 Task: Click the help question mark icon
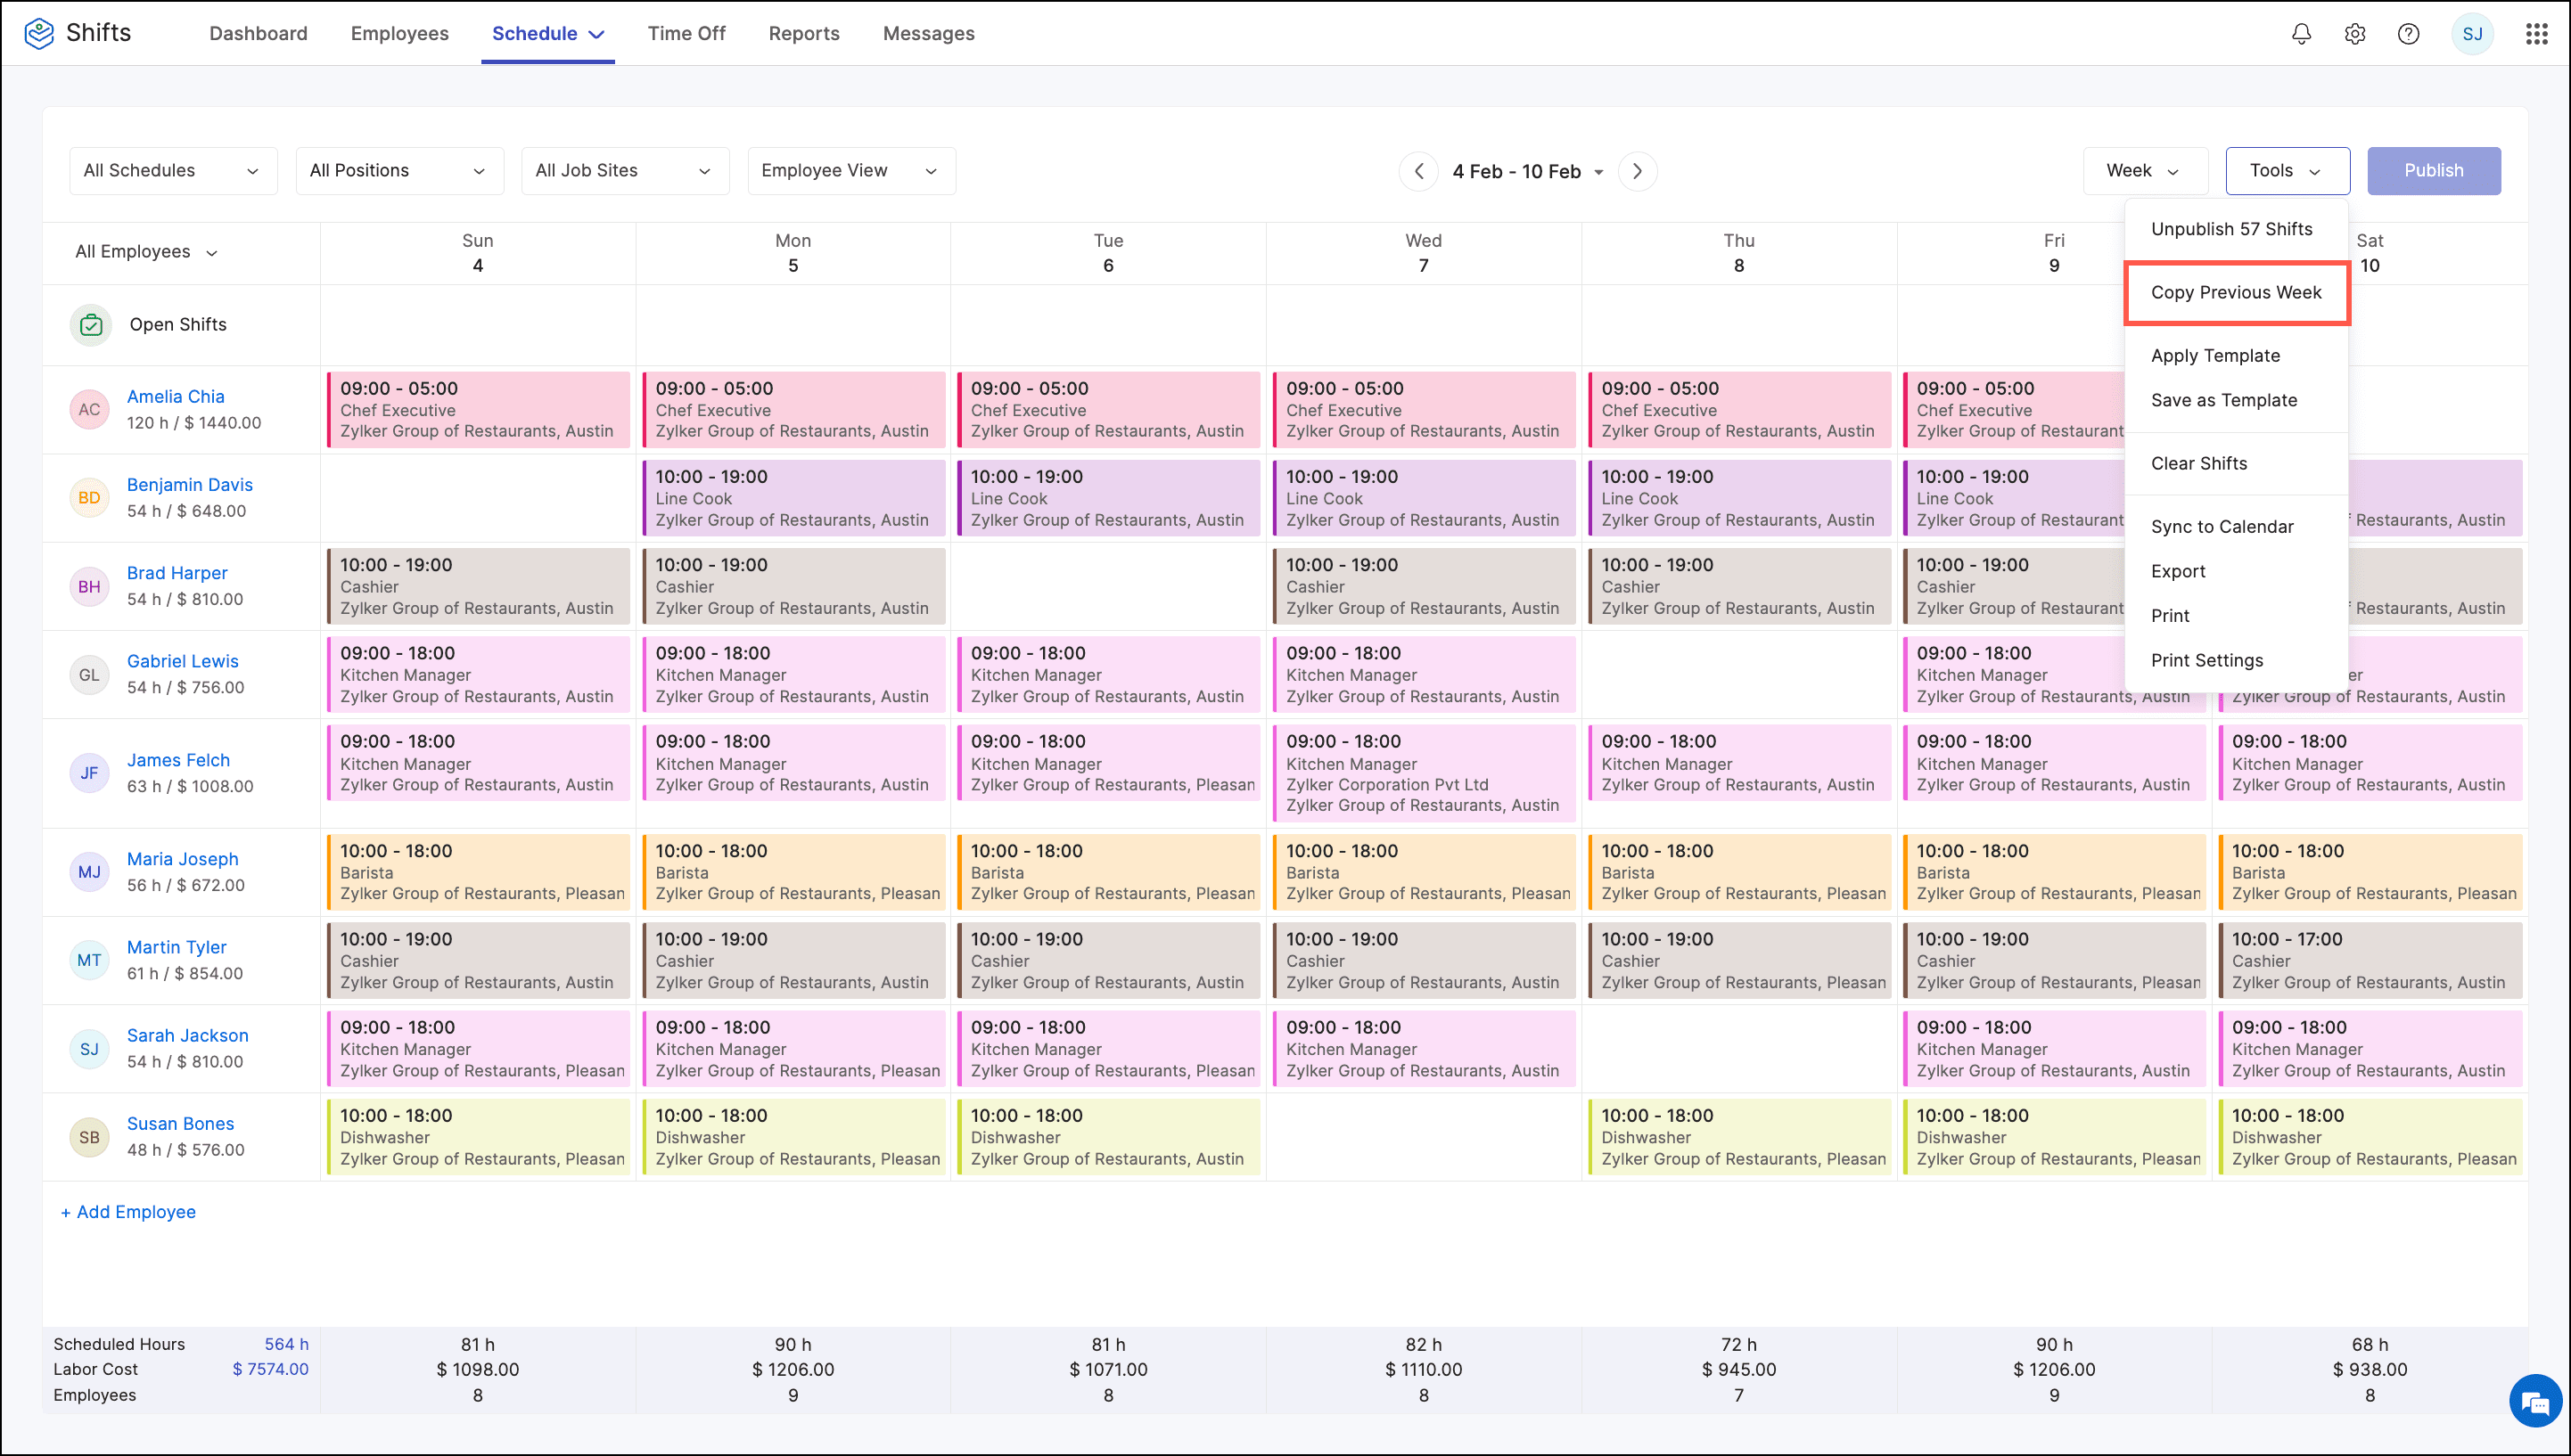[2408, 34]
